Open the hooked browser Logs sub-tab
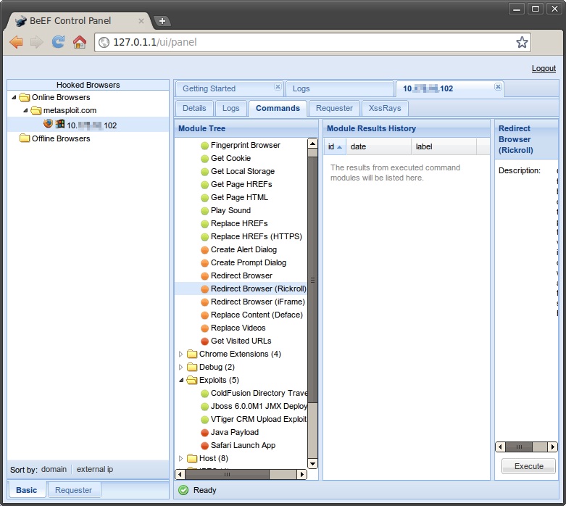 pos(231,108)
